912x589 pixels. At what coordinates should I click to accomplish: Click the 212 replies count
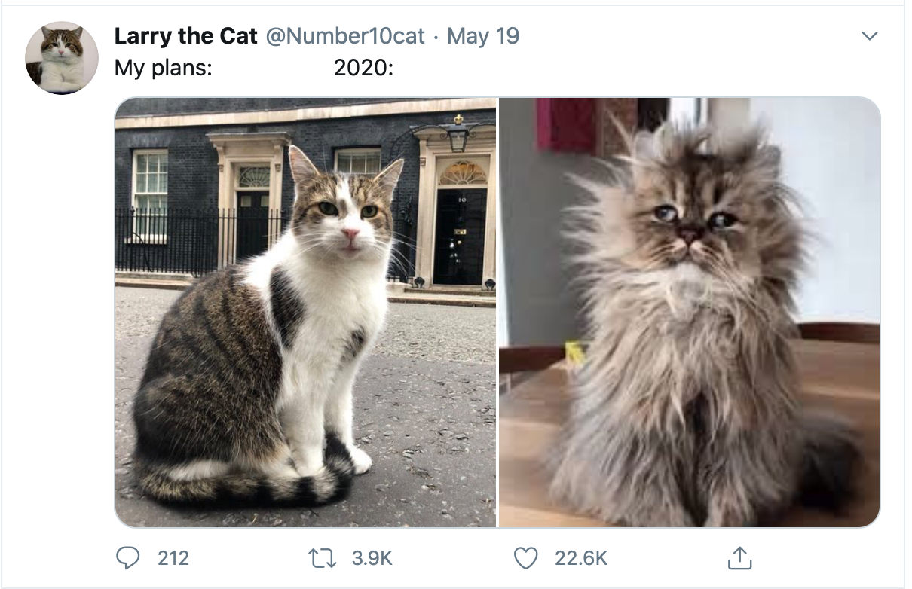[x=175, y=559]
